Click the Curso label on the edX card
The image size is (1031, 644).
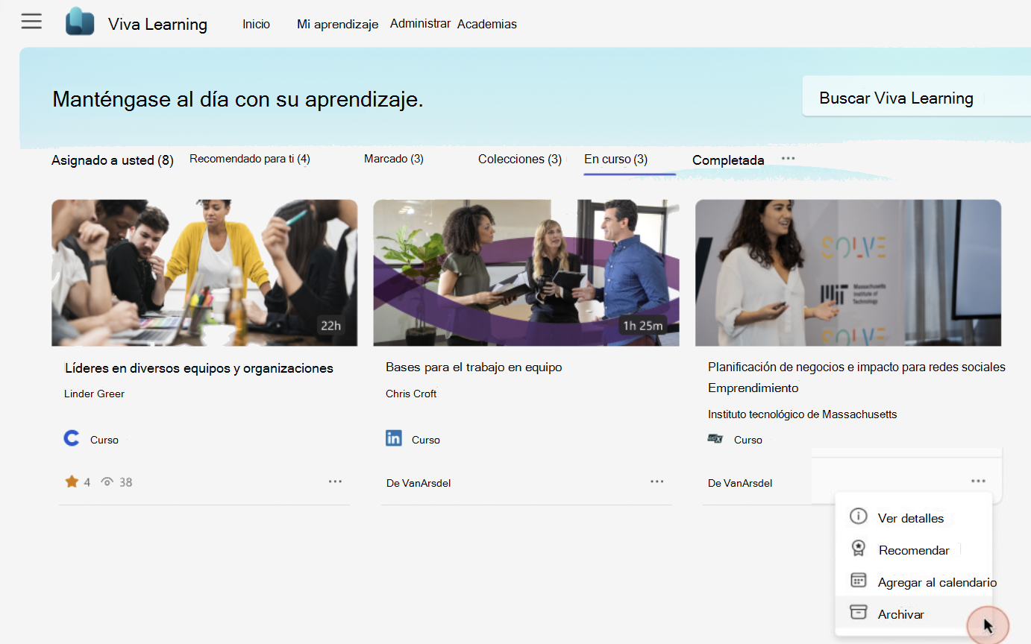coord(748,440)
